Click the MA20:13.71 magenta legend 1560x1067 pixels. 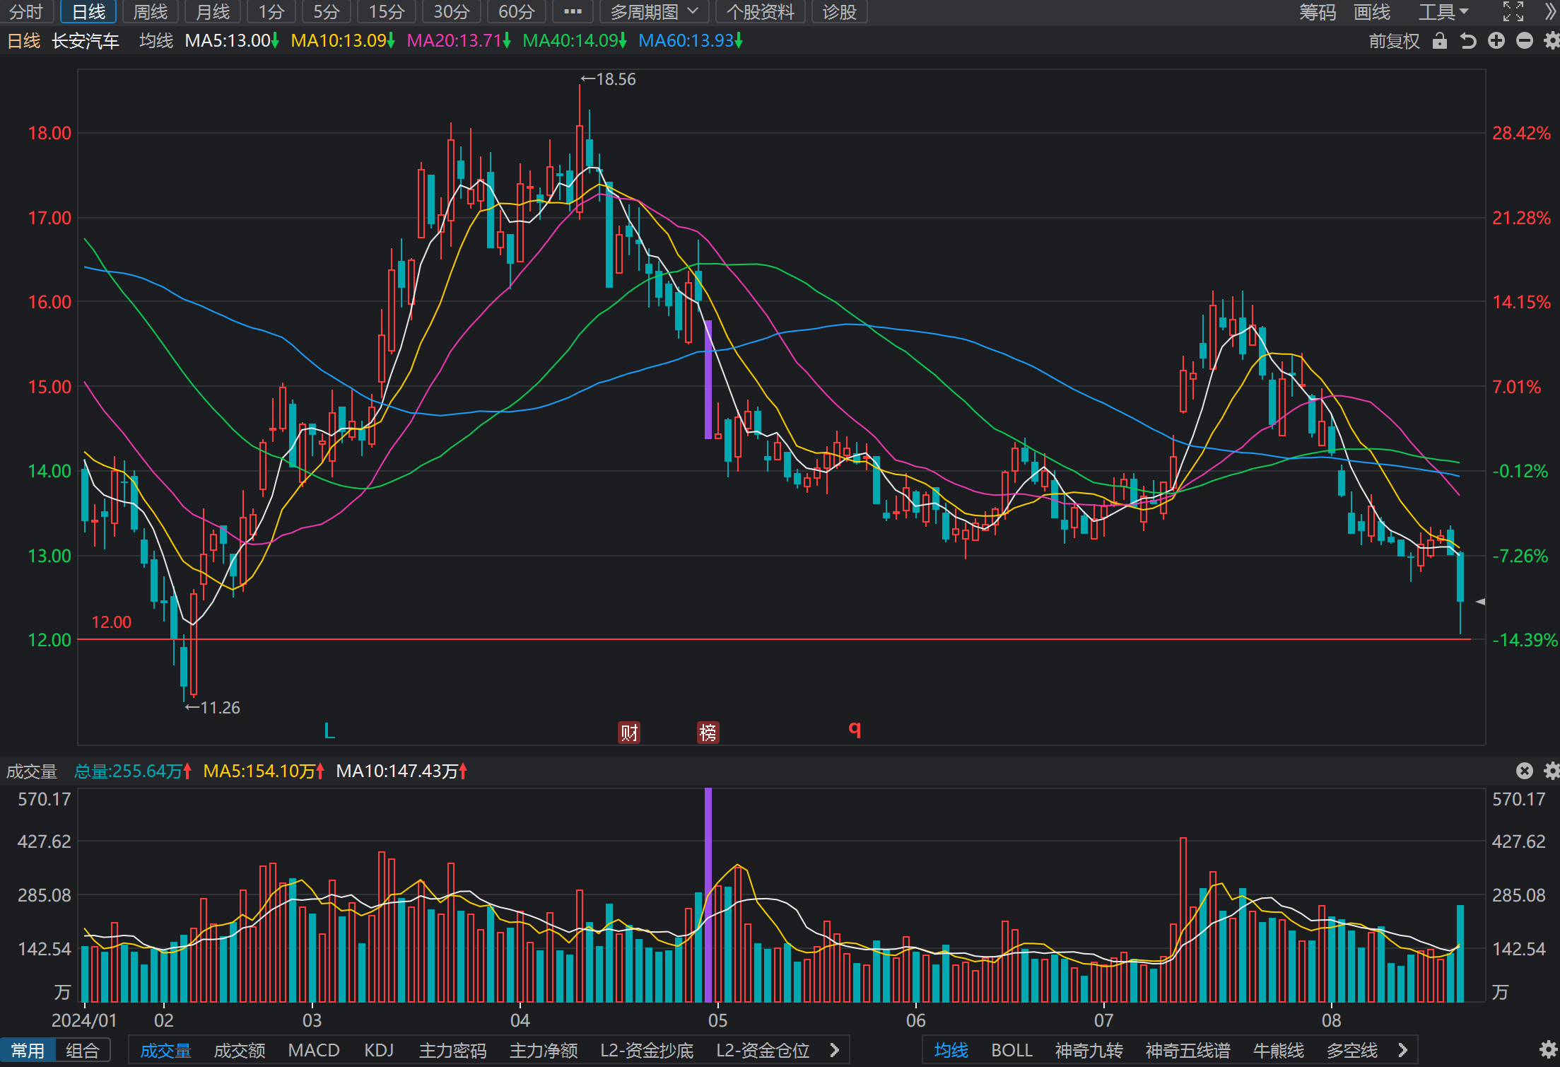coord(458,41)
